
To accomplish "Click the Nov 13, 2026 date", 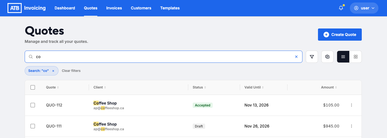I will pos(256,105).
